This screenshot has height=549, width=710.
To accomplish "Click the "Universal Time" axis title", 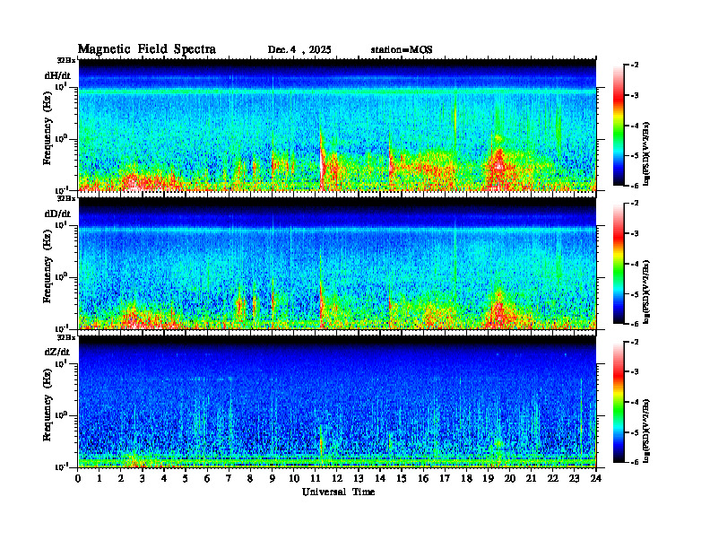I will (x=338, y=492).
